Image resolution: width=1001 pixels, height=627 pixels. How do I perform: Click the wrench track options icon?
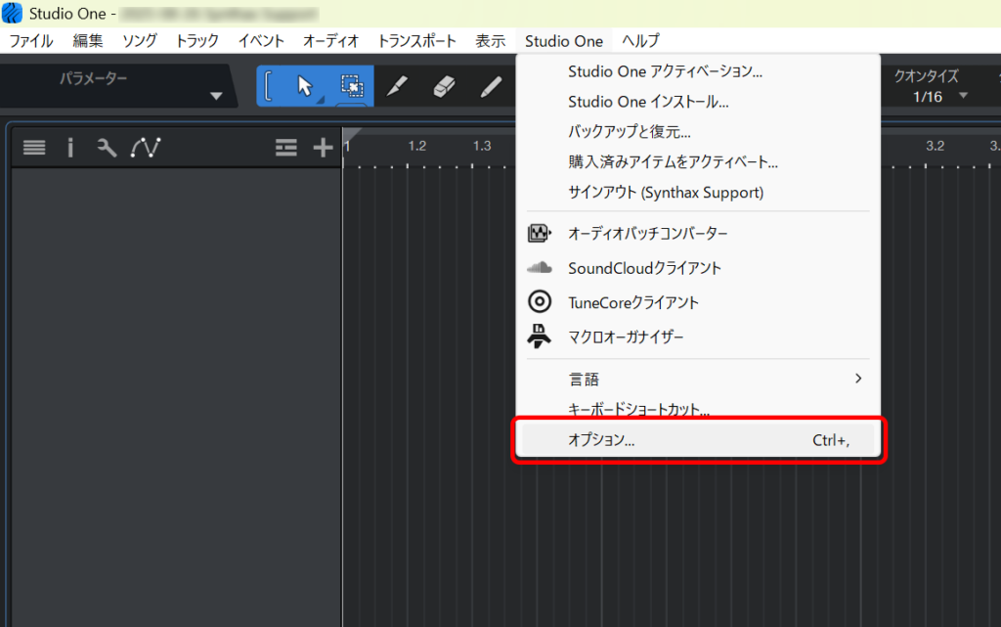(107, 148)
